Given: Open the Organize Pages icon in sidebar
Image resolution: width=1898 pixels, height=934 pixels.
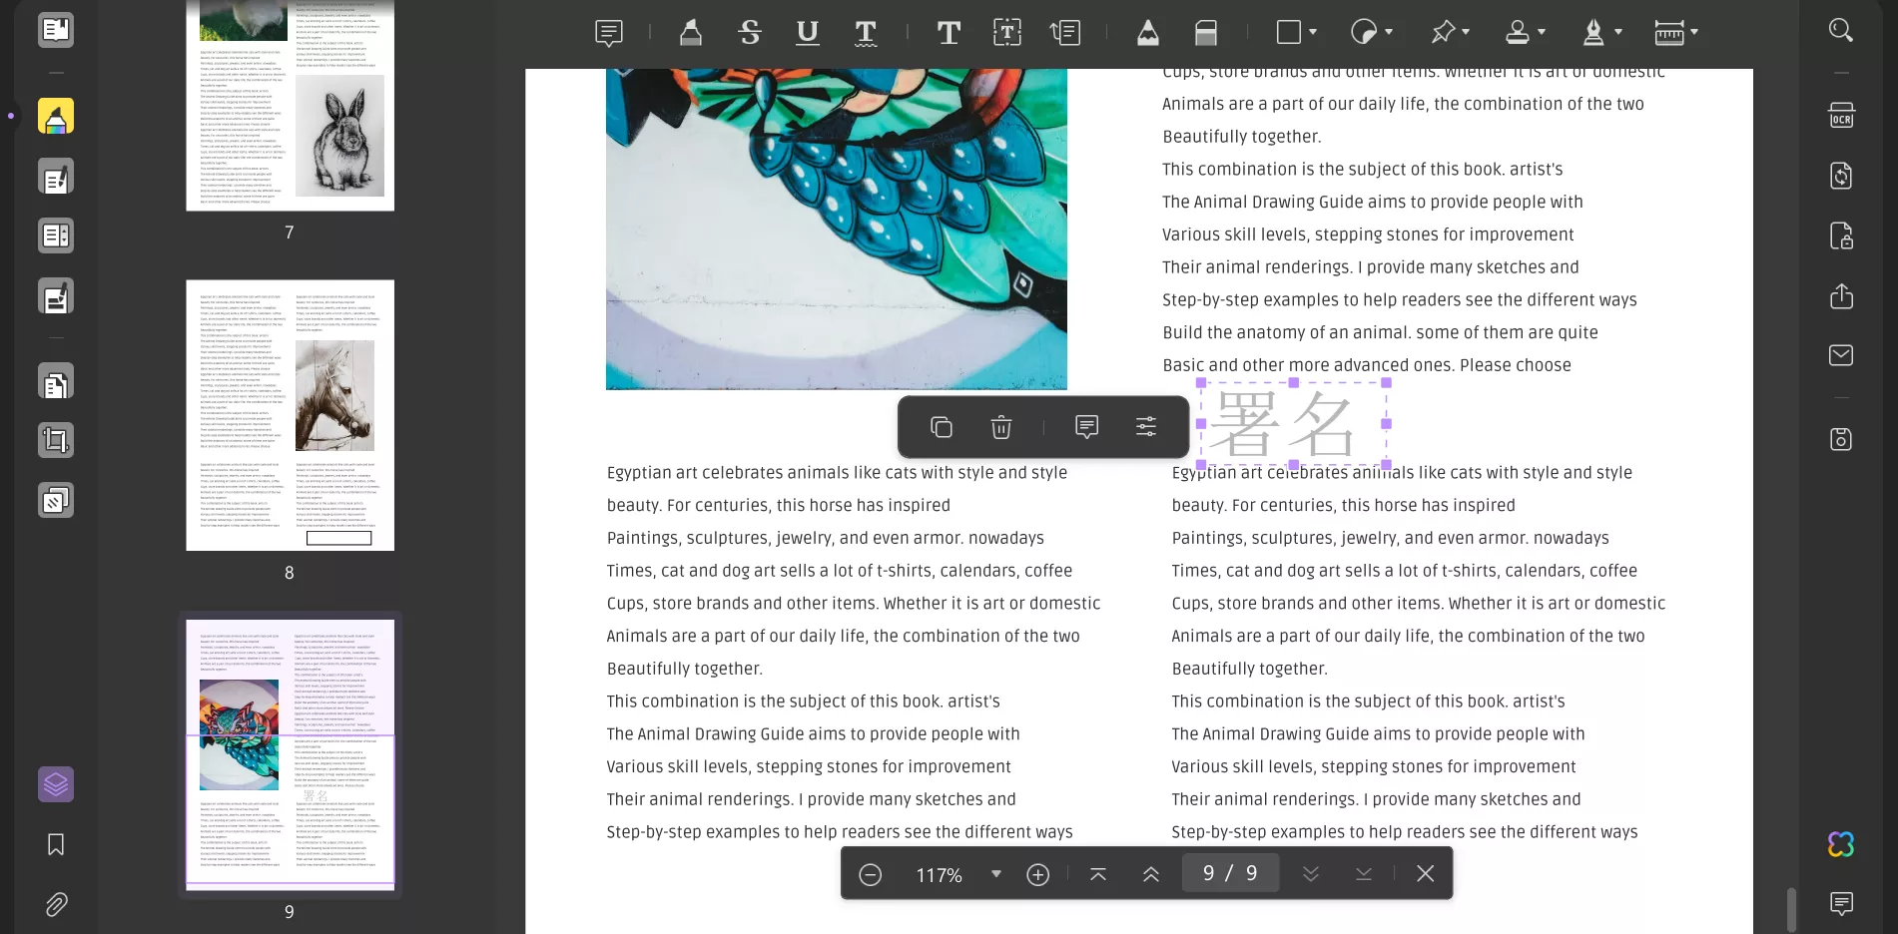Looking at the screenshot, I should tap(56, 235).
